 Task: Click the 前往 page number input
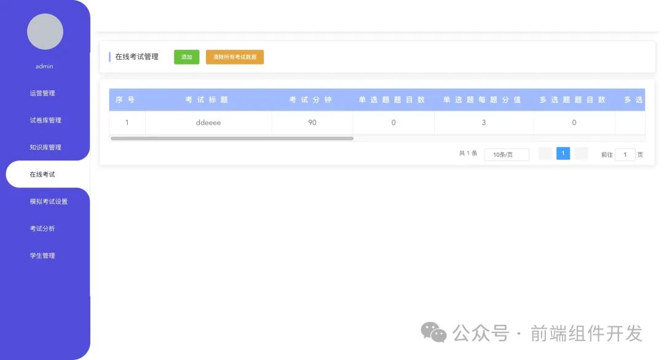(x=625, y=154)
